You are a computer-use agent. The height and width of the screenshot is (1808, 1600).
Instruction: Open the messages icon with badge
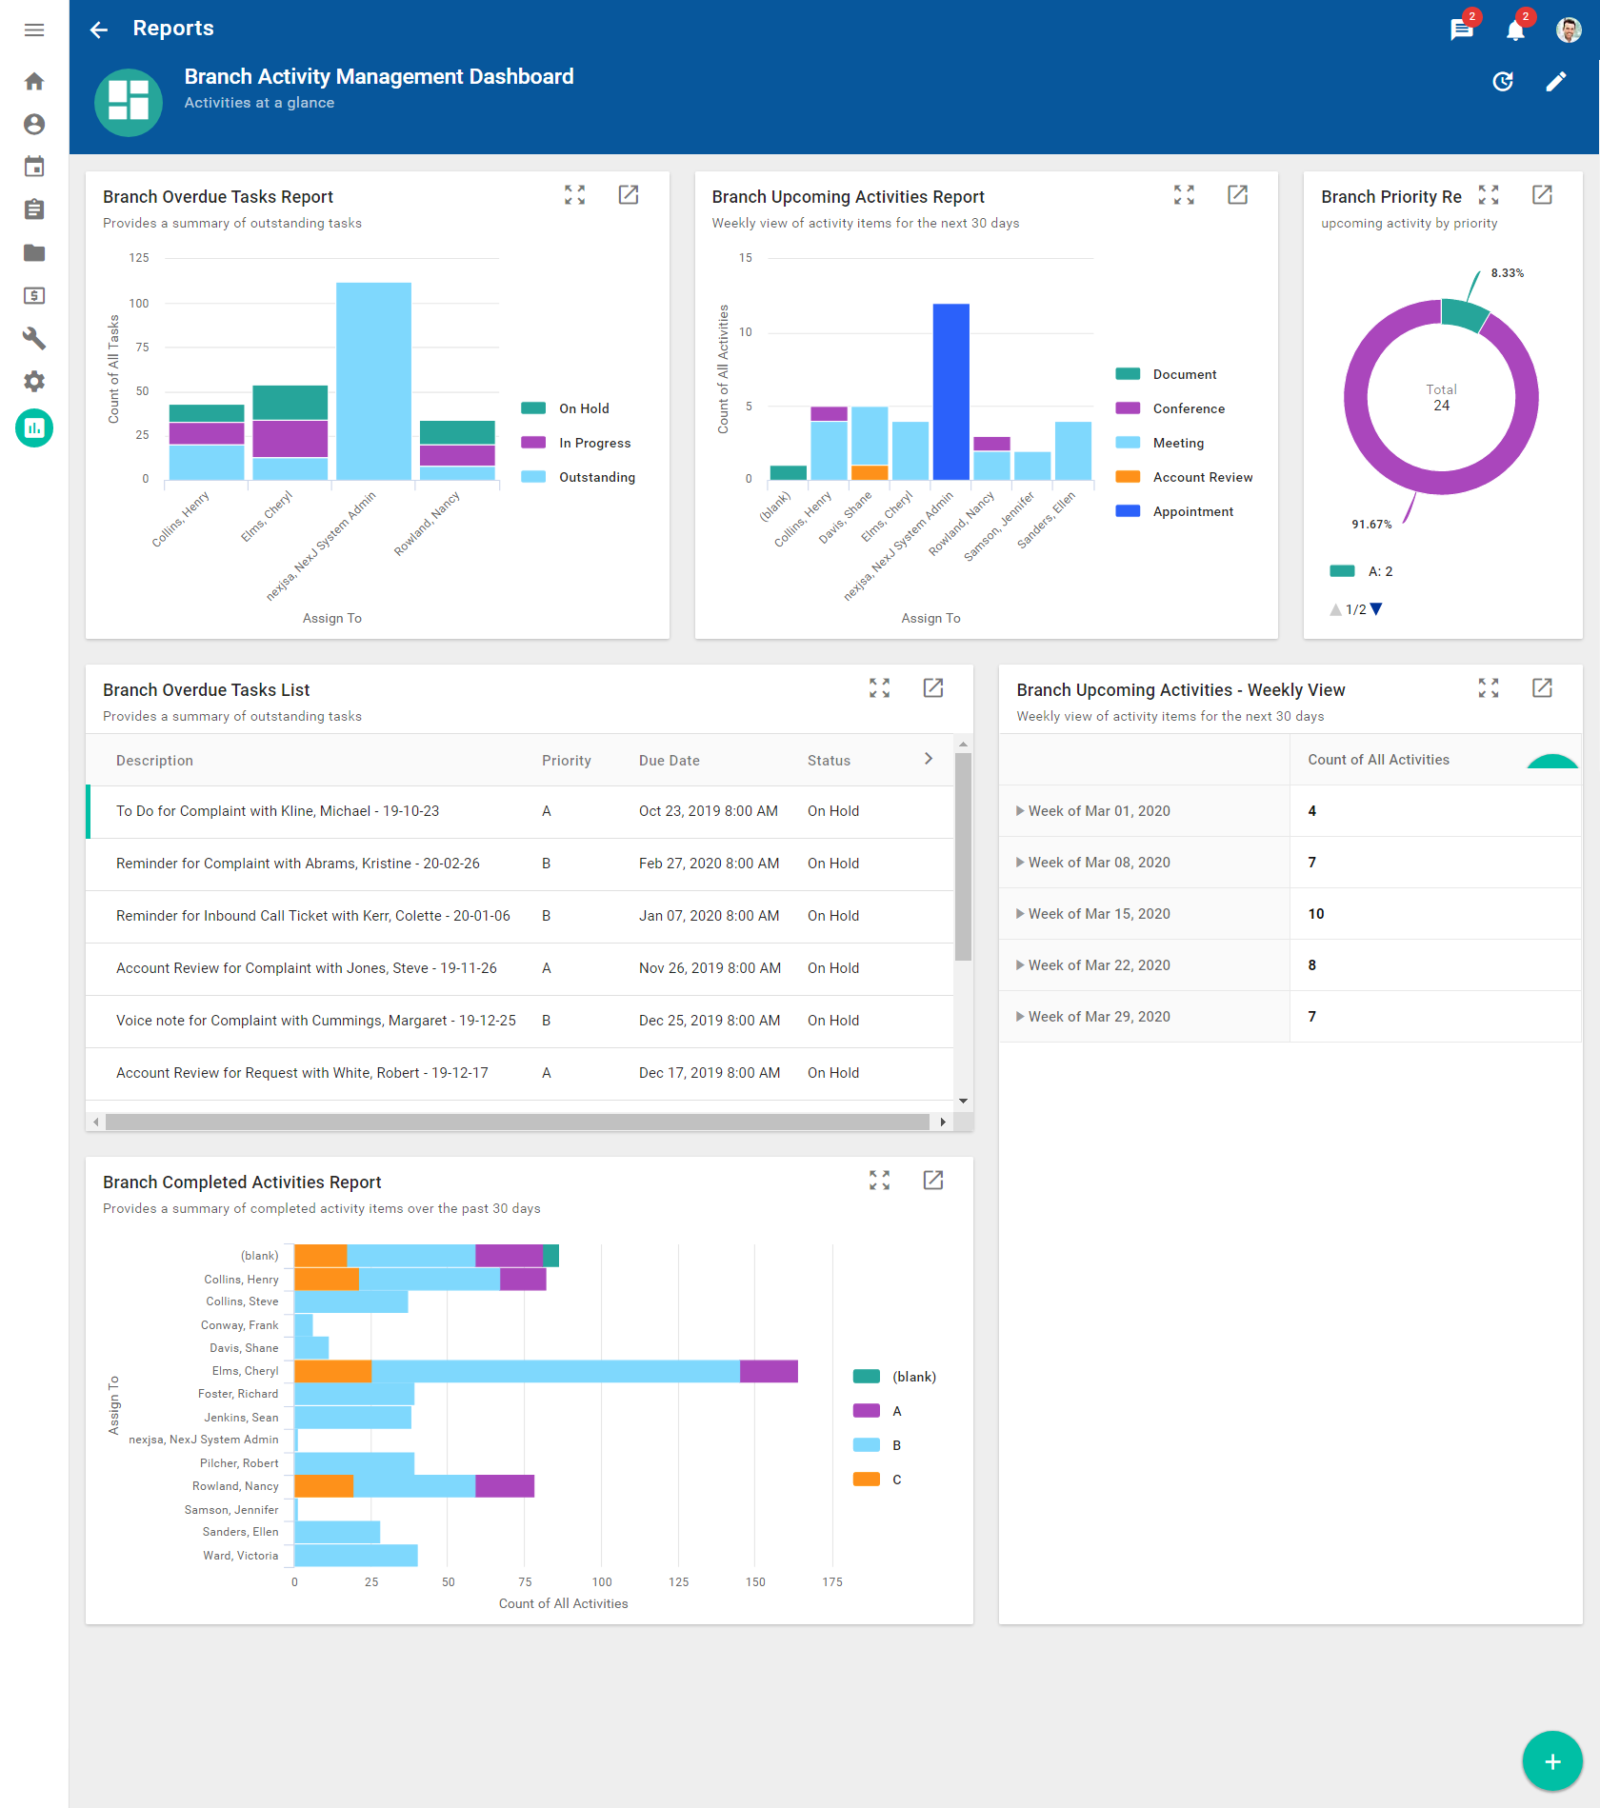pyautogui.click(x=1460, y=30)
